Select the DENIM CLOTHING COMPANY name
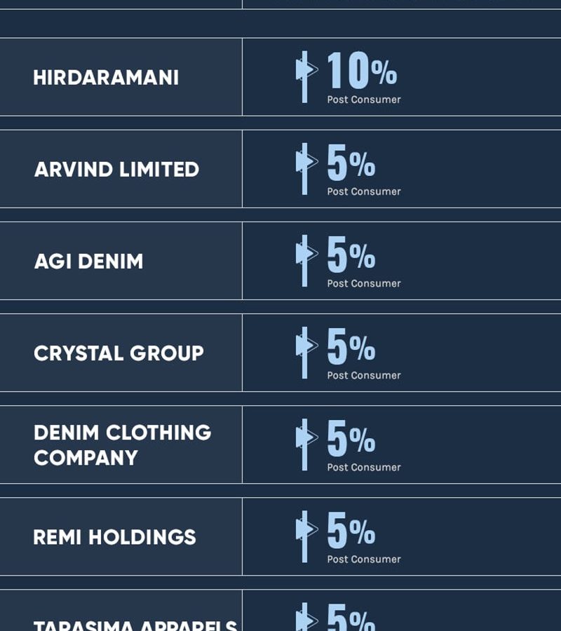The image size is (561, 631). (122, 445)
